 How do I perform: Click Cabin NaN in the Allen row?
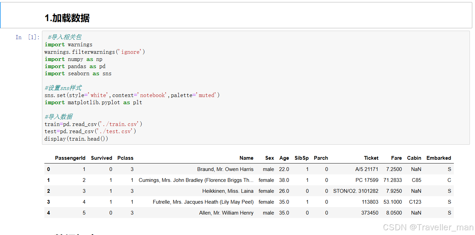point(416,213)
